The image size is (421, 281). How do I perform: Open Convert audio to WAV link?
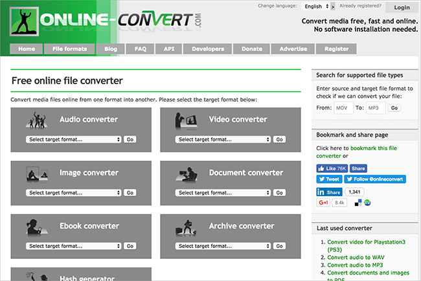(356, 258)
